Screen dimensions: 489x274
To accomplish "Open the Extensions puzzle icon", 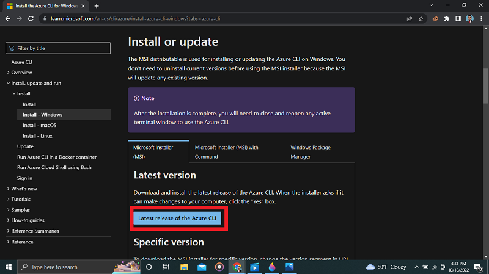I will tap(447, 19).
